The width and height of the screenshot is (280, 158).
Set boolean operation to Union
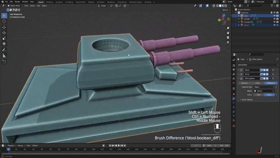(258, 83)
